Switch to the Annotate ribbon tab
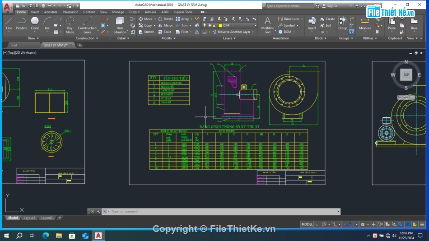This screenshot has width=429, height=241. [x=51, y=12]
